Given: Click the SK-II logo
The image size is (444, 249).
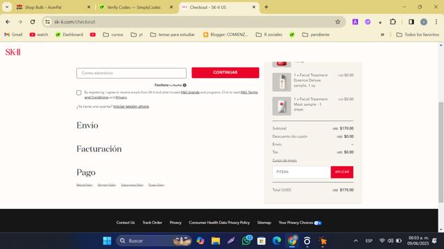Looking at the screenshot, I should pos(13,52).
